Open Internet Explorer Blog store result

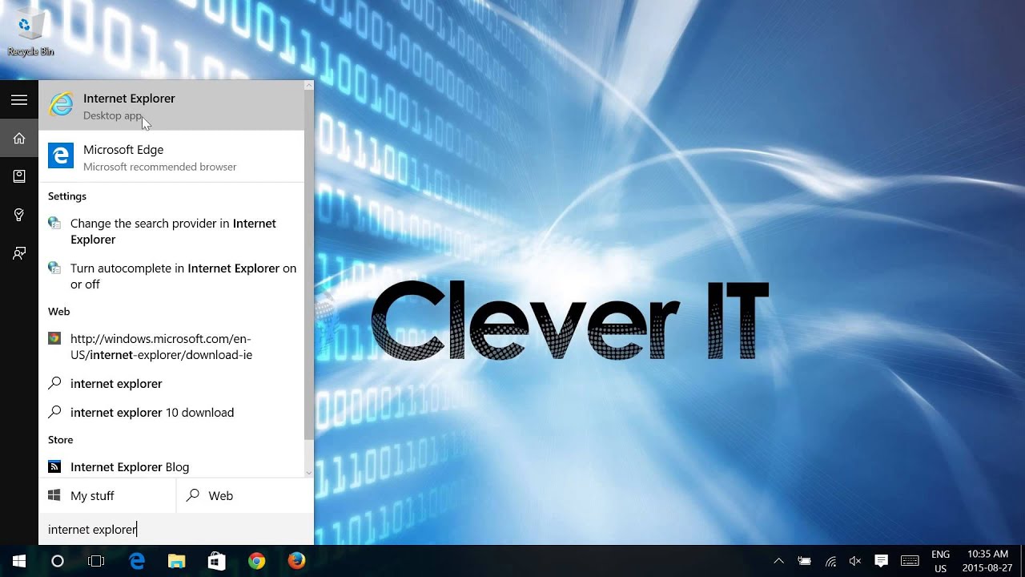(x=171, y=466)
